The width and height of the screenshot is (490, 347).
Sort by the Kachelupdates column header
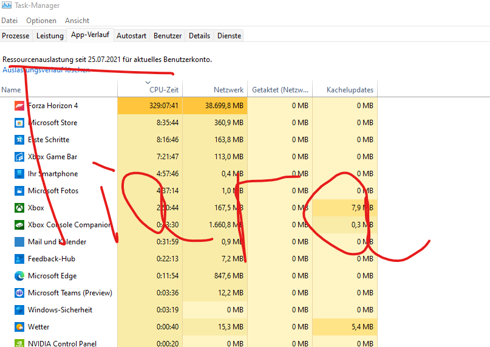pyautogui.click(x=345, y=89)
